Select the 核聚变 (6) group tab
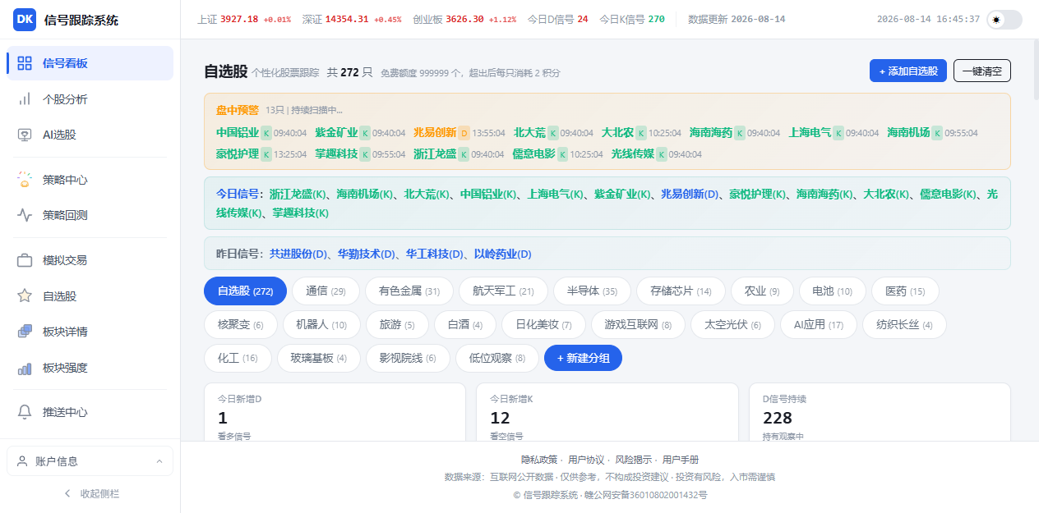Image resolution: width=1039 pixels, height=513 pixels. click(x=241, y=324)
